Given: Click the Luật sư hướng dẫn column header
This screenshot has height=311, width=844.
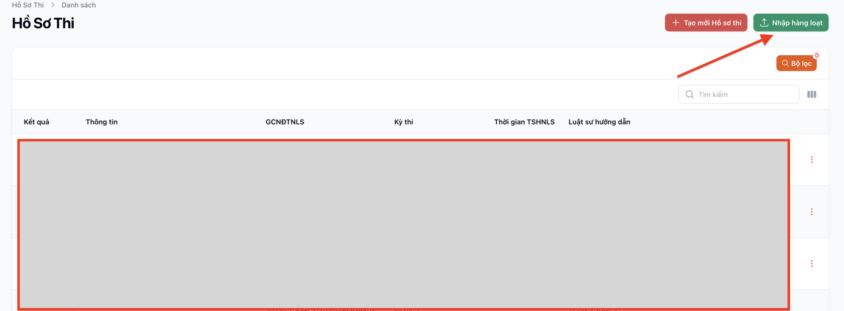Looking at the screenshot, I should point(599,122).
